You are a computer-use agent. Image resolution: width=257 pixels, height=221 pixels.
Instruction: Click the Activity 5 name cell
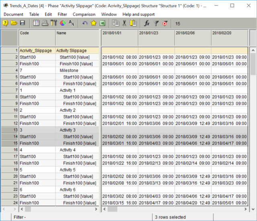pyautogui.click(x=78, y=170)
